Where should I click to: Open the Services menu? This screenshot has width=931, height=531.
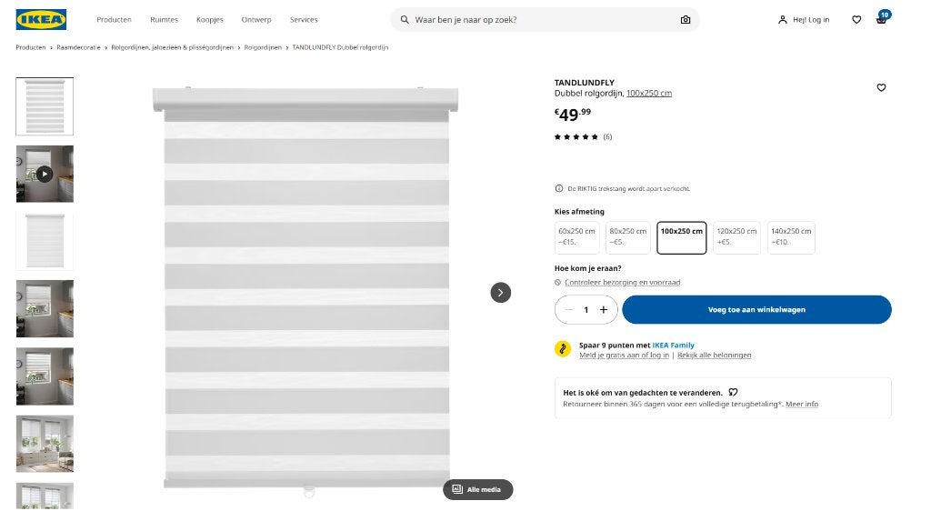[304, 20]
